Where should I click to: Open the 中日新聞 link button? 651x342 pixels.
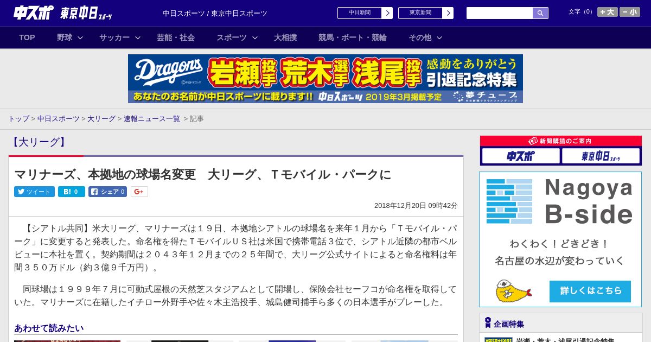pyautogui.click(x=360, y=13)
